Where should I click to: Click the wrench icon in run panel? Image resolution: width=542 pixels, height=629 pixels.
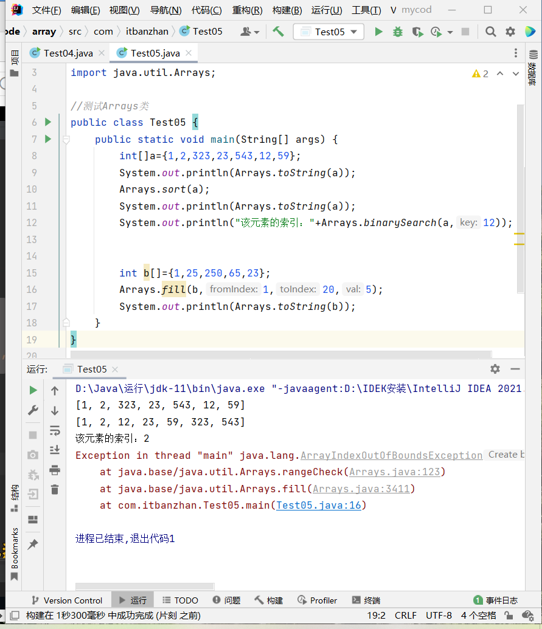[x=33, y=410]
